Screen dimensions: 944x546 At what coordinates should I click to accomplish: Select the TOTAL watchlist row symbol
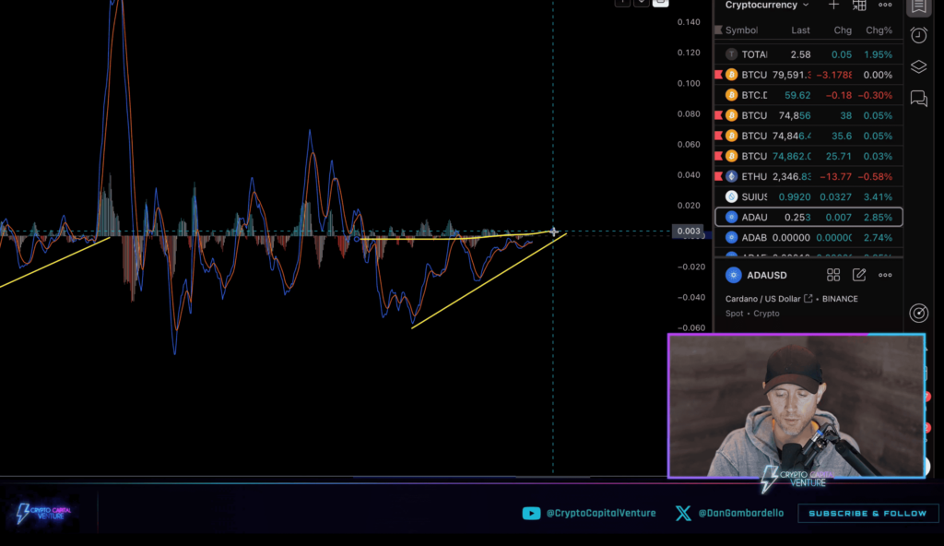754,54
